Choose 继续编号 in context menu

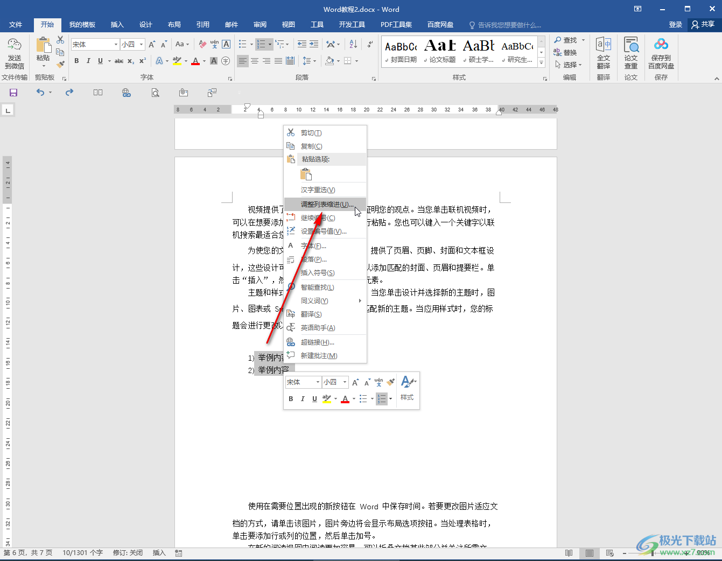point(325,218)
